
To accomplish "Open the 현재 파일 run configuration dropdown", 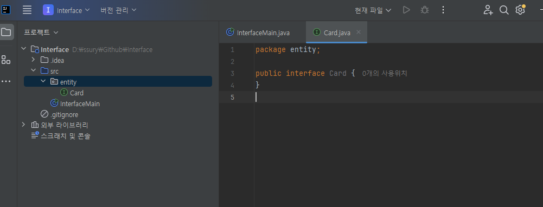I will tap(373, 10).
